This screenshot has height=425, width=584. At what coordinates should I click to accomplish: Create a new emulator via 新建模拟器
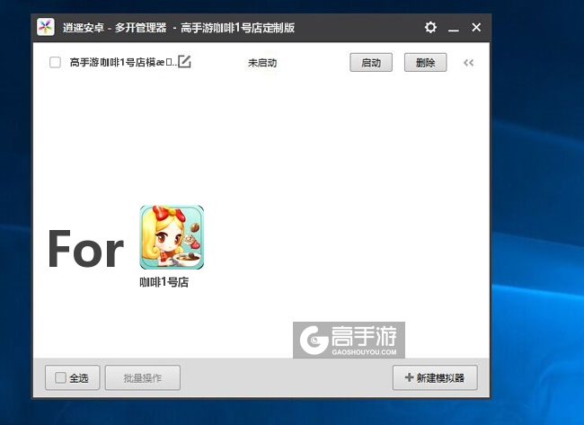(435, 377)
